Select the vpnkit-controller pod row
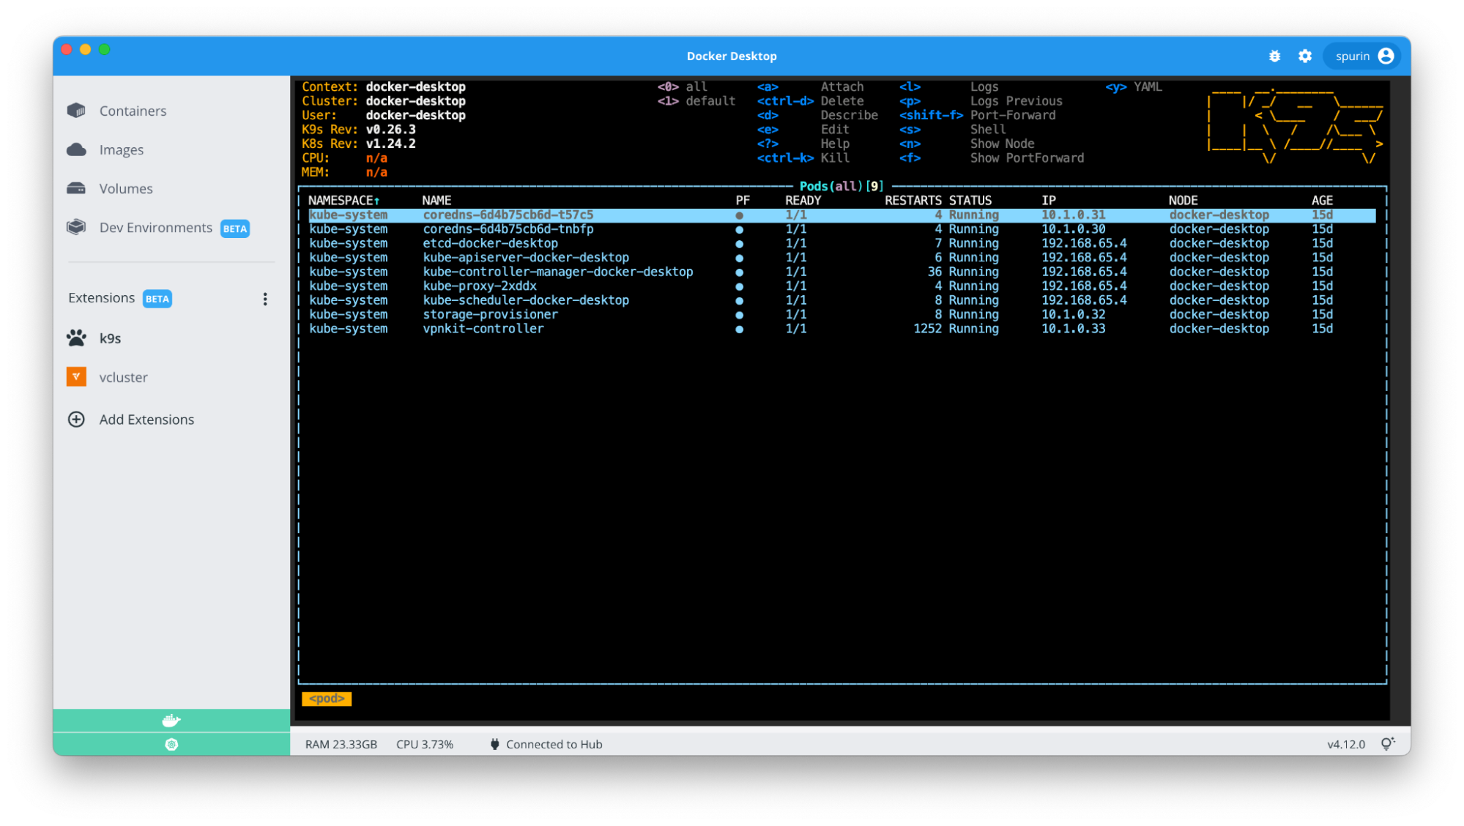 pos(483,328)
